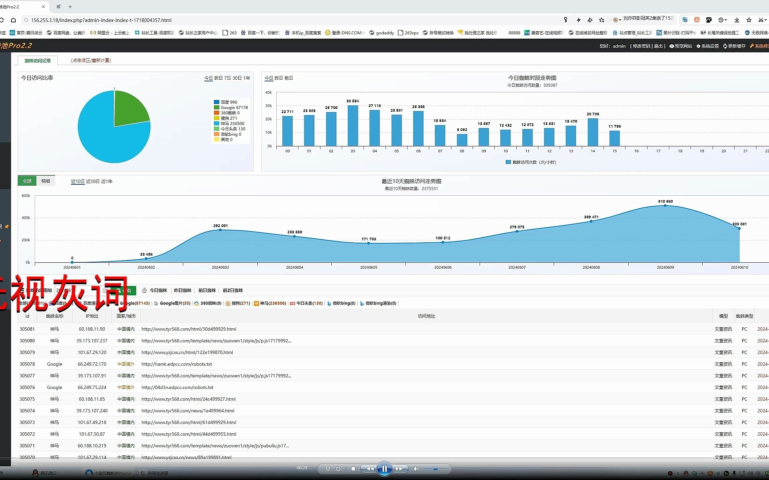Filter by 微软bing(0) spider

(x=341, y=303)
